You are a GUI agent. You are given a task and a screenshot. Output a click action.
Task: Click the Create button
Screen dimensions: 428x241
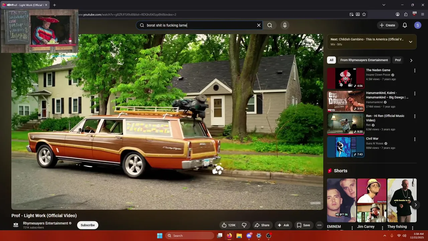pos(387,25)
